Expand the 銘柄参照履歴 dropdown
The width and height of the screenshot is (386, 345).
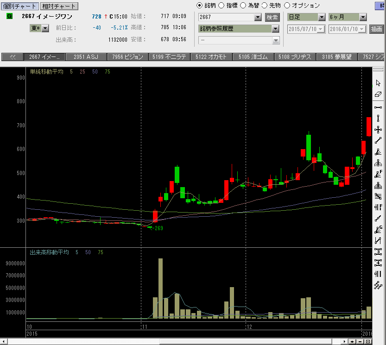(x=275, y=29)
